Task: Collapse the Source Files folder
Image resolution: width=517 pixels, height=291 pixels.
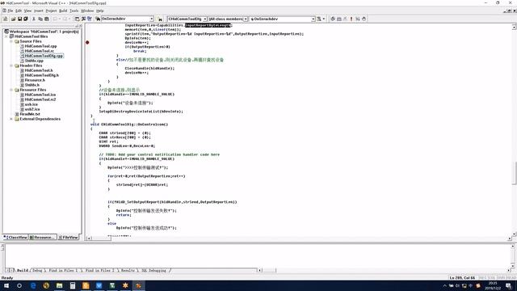Action: point(11,41)
